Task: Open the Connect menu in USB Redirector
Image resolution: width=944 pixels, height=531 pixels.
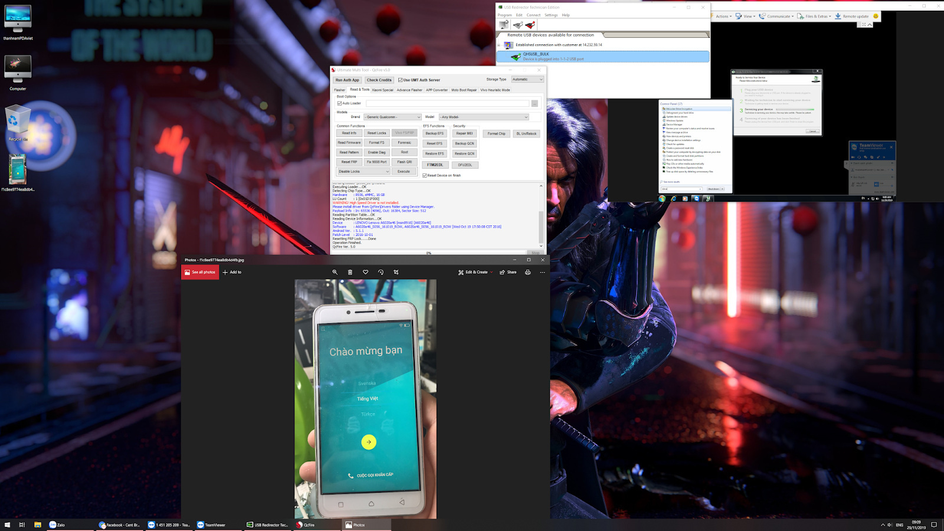Action: pyautogui.click(x=533, y=15)
